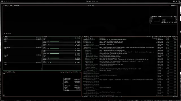Select the systemd-oomd process row
Viewport: 181px width, 101px height.
[129, 55]
